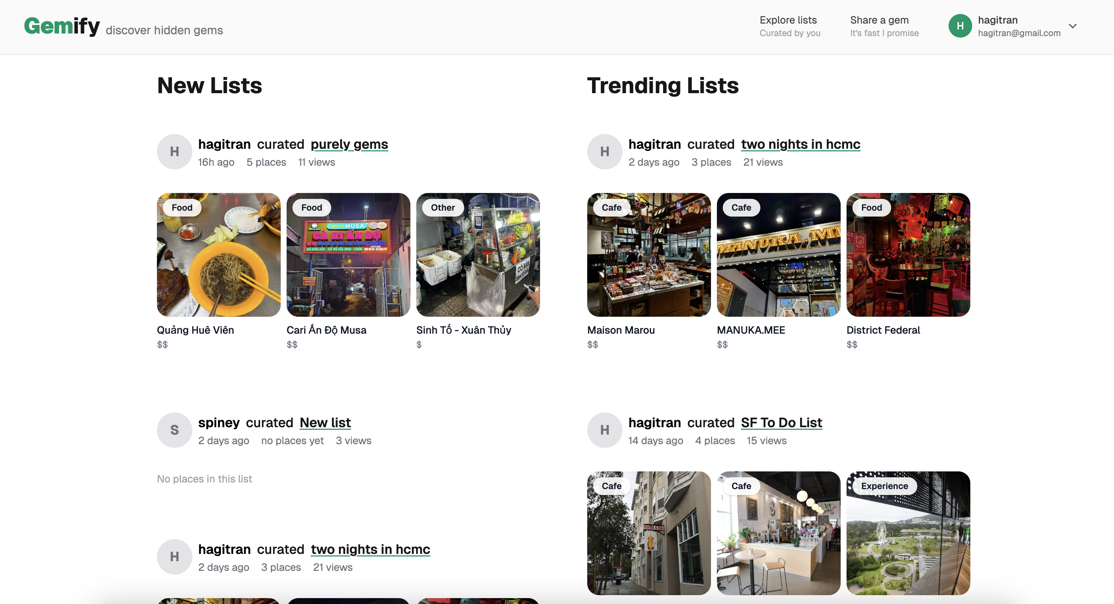The width and height of the screenshot is (1114, 604).
Task: Open the Quảng Huê Viên noodle photo
Action: tap(218, 259)
